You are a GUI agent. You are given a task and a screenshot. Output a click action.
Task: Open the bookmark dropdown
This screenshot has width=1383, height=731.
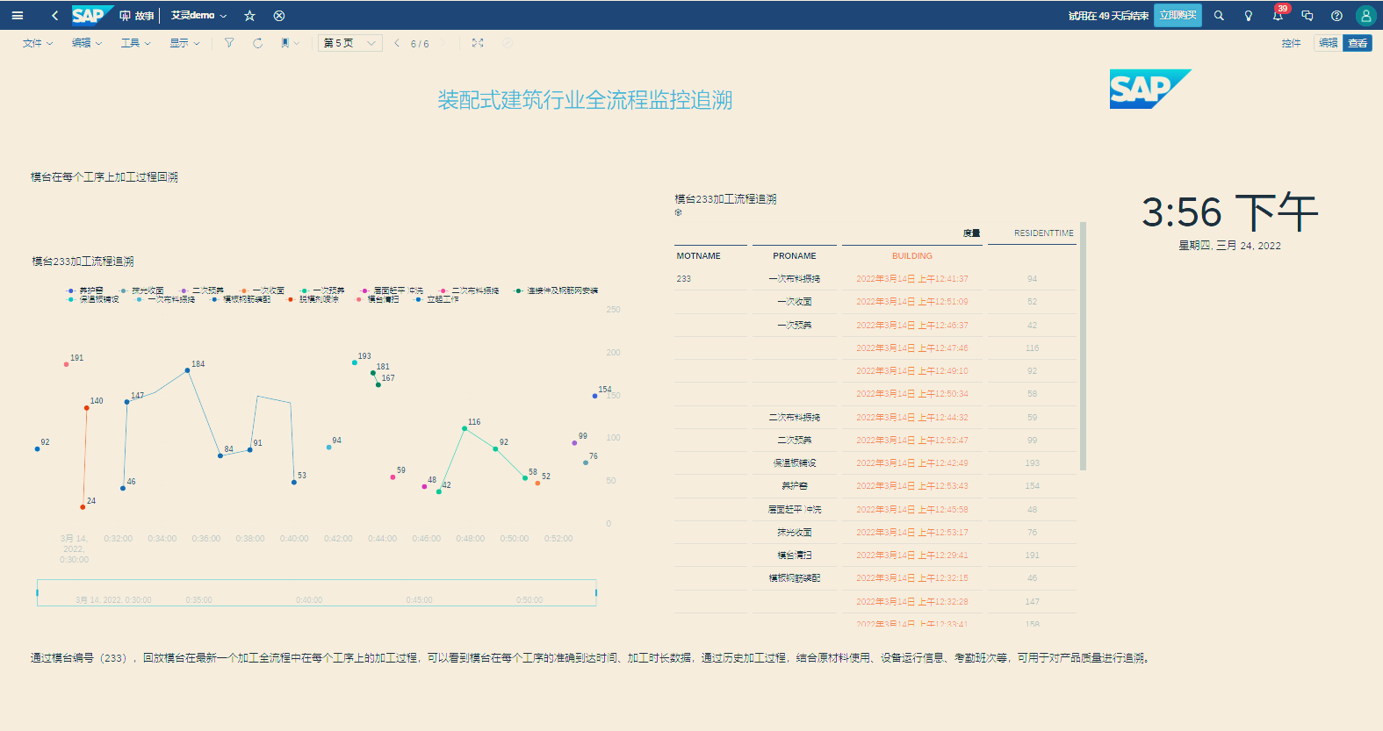[290, 43]
